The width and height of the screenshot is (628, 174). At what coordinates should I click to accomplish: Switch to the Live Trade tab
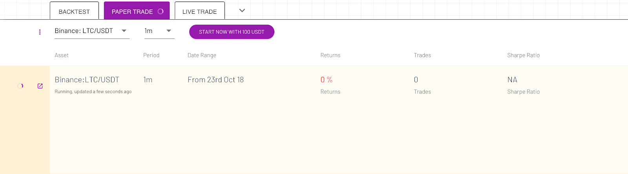click(200, 11)
